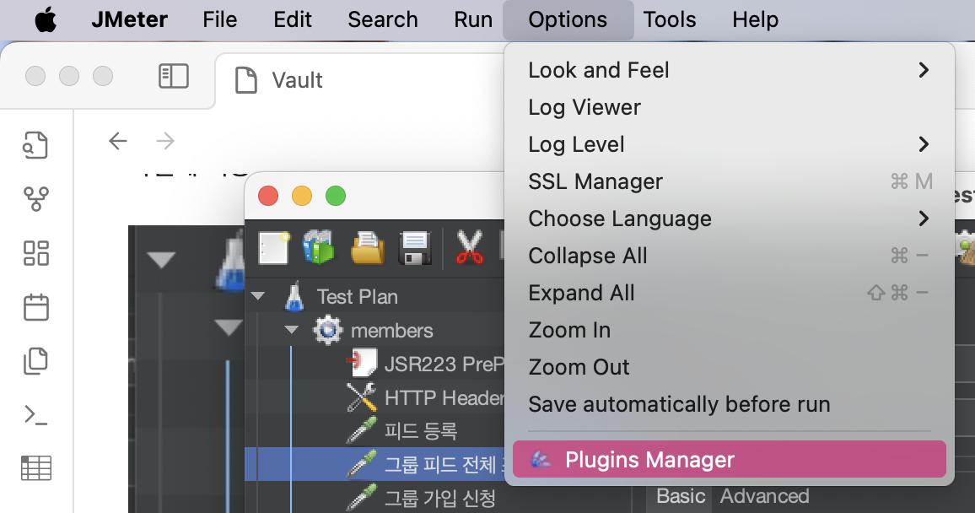Open templates copy icon in Vault sidebar
Image resolution: width=975 pixels, height=513 pixels.
35,360
